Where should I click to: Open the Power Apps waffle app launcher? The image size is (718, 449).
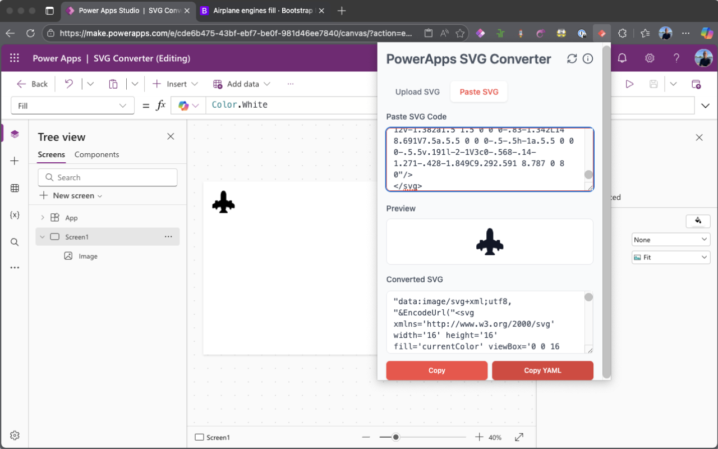coord(15,58)
